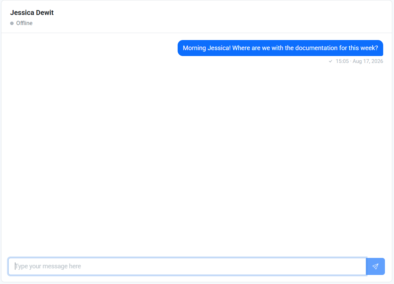
Task: Click the 'Aug 17, 2026' date text
Action: pos(368,61)
